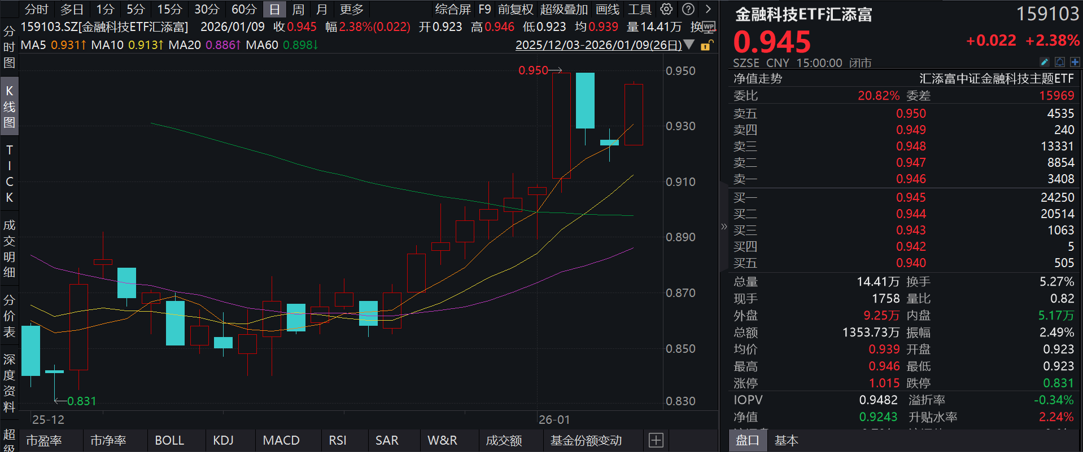Add the ETF to watchlist with plus icon

click(1075, 62)
